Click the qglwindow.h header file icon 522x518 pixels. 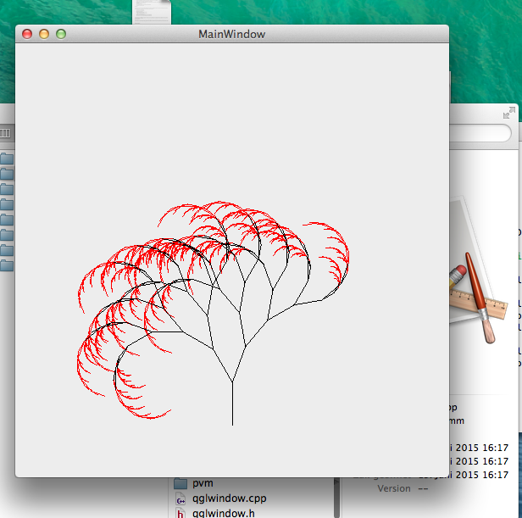tap(180, 512)
